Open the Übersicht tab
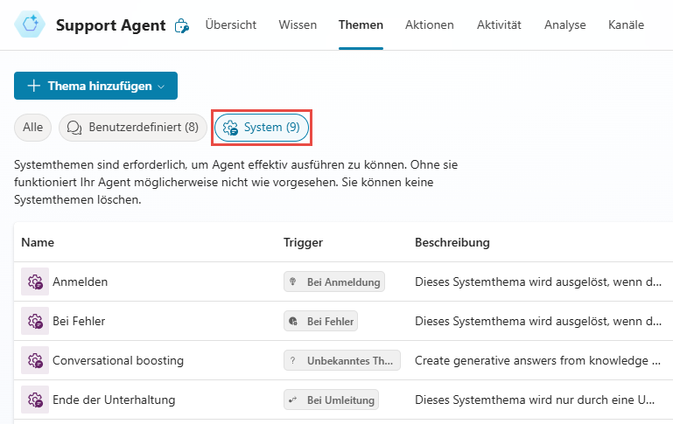This screenshot has height=424, width=673. pos(231,24)
